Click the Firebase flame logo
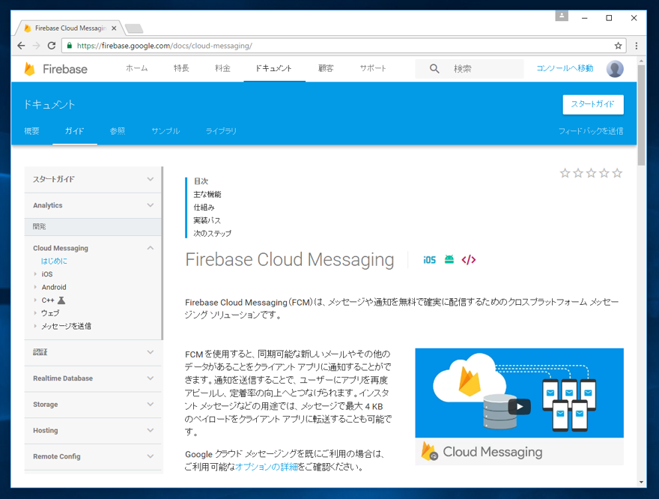 [29, 69]
